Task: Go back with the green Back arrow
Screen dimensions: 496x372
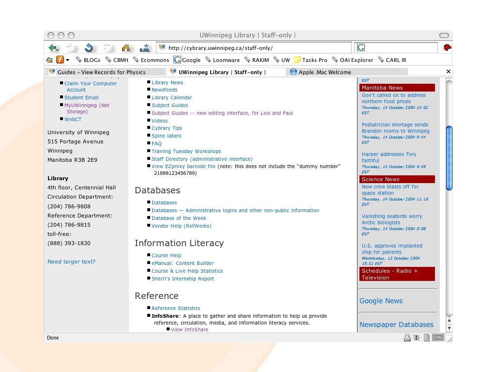Action: pos(53,48)
